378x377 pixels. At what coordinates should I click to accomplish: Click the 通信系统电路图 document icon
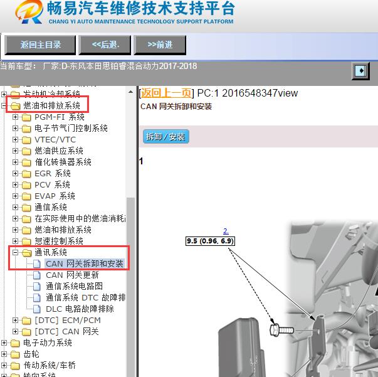(x=36, y=287)
